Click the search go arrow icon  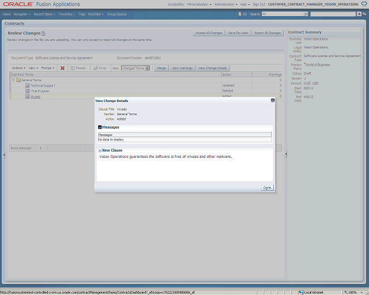tap(359, 14)
